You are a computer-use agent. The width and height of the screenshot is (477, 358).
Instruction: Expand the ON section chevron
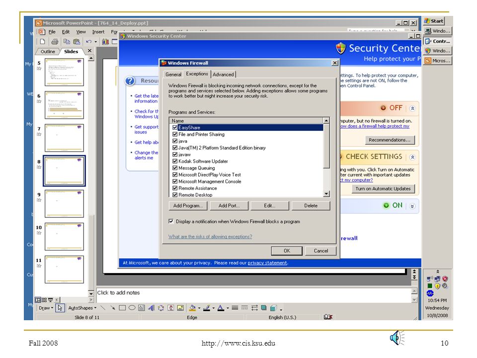click(x=412, y=206)
